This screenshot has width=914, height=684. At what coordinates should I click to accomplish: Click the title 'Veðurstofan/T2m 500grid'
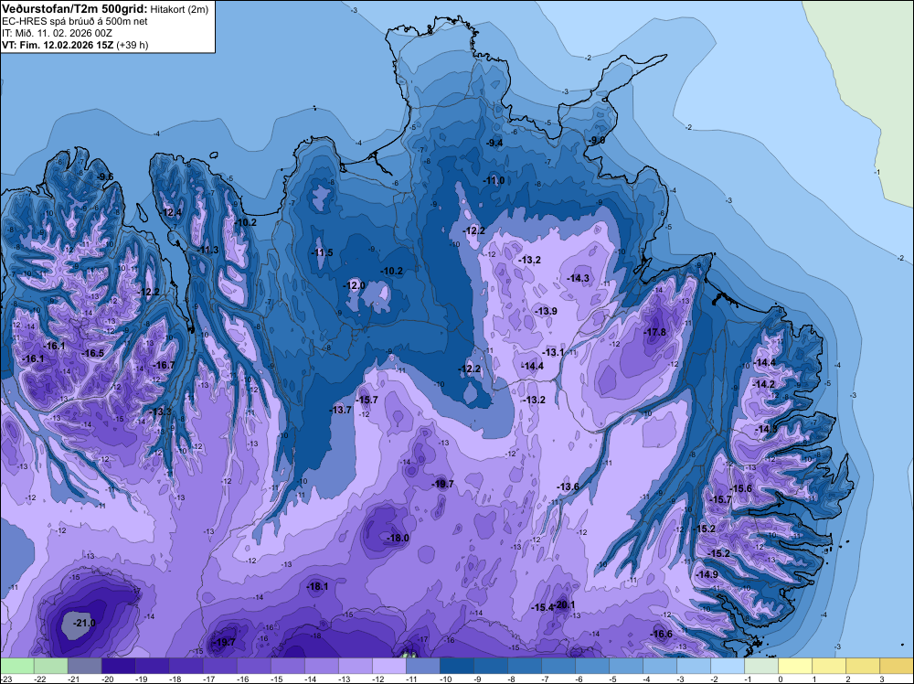click(75, 9)
